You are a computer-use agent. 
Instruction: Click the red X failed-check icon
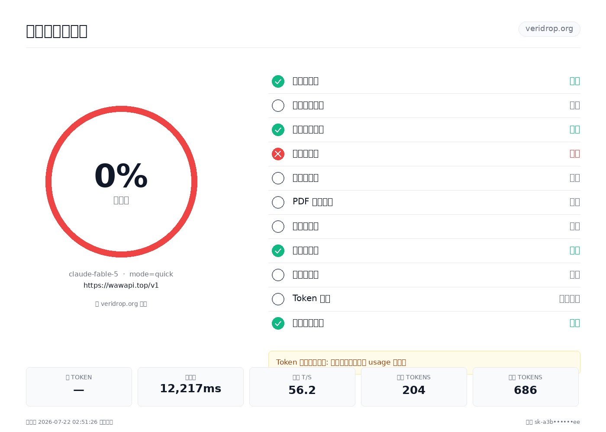coord(278,154)
